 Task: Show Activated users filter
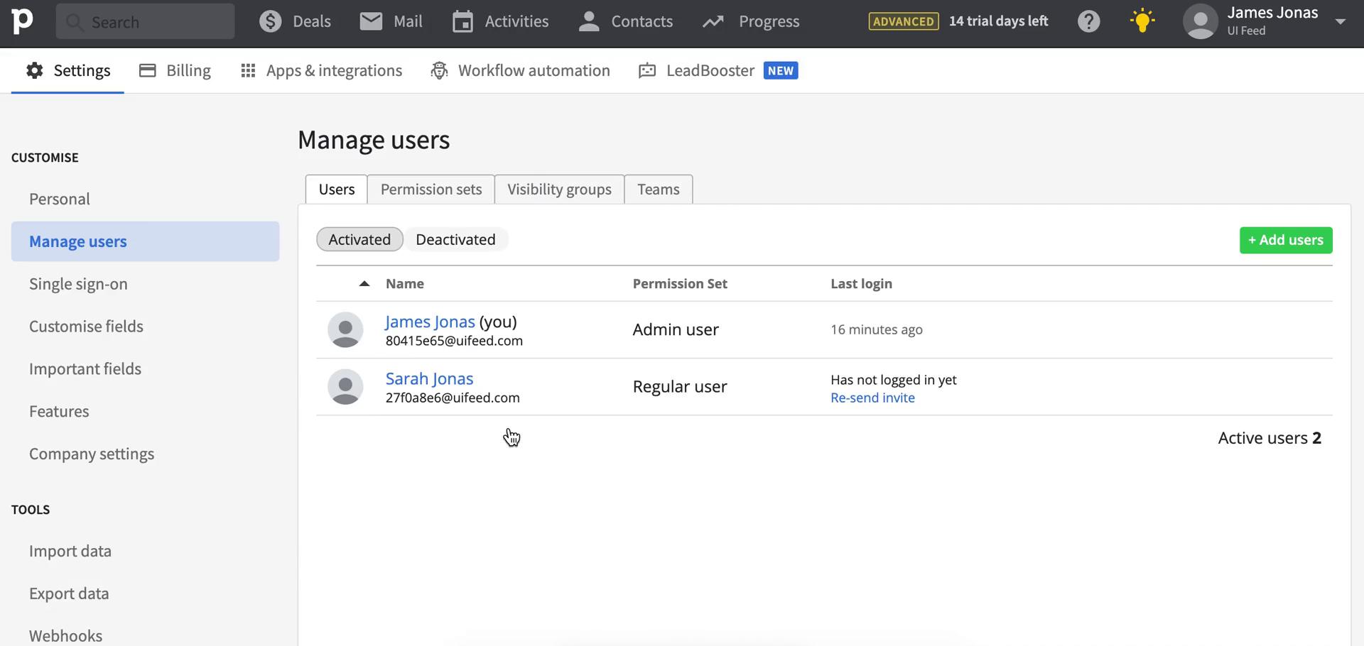tap(359, 239)
